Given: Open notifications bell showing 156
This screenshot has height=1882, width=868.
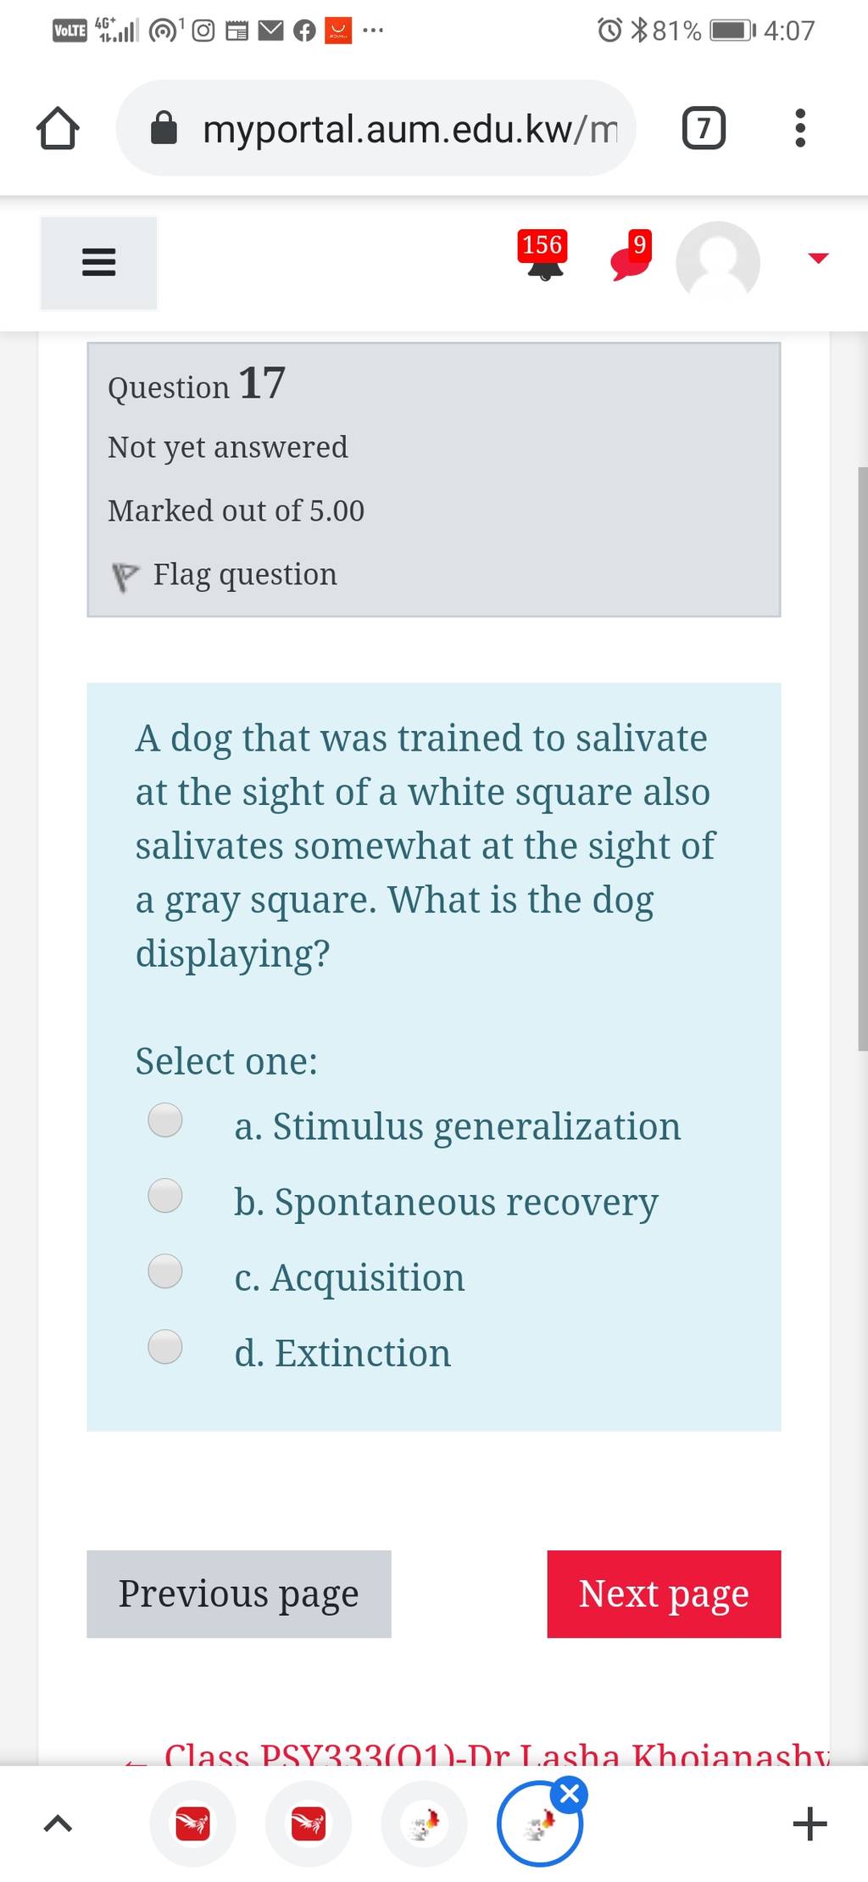Looking at the screenshot, I should [543, 255].
